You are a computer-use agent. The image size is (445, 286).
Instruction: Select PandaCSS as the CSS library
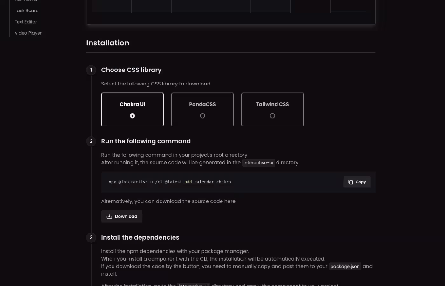pyautogui.click(x=202, y=109)
